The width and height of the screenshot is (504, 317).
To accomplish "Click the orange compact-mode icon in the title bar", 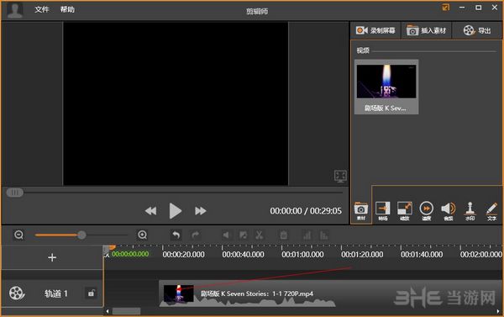I will tap(445, 8).
